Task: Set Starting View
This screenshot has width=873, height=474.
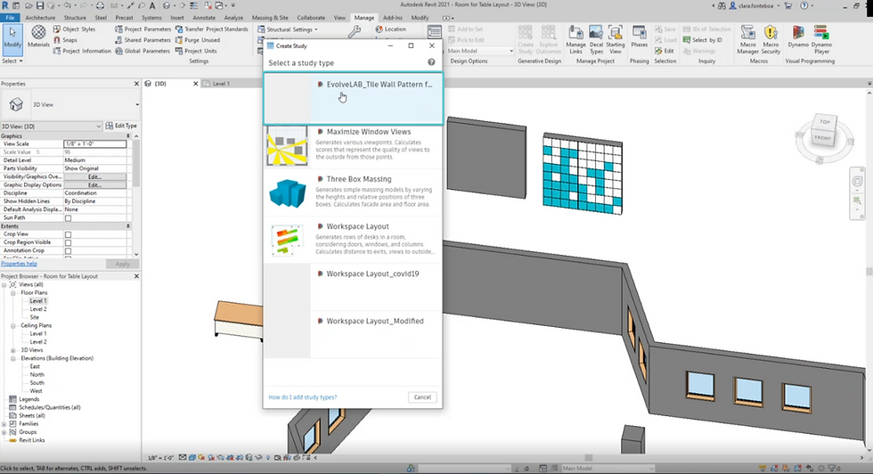Action: point(616,39)
